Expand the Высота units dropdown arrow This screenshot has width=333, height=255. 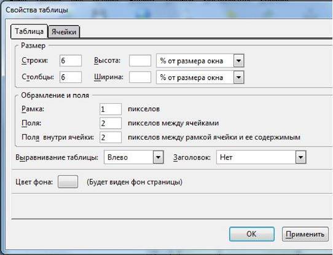tap(239, 61)
